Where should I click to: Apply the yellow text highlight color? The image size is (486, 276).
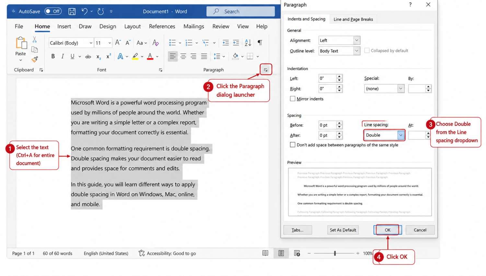pos(135,56)
